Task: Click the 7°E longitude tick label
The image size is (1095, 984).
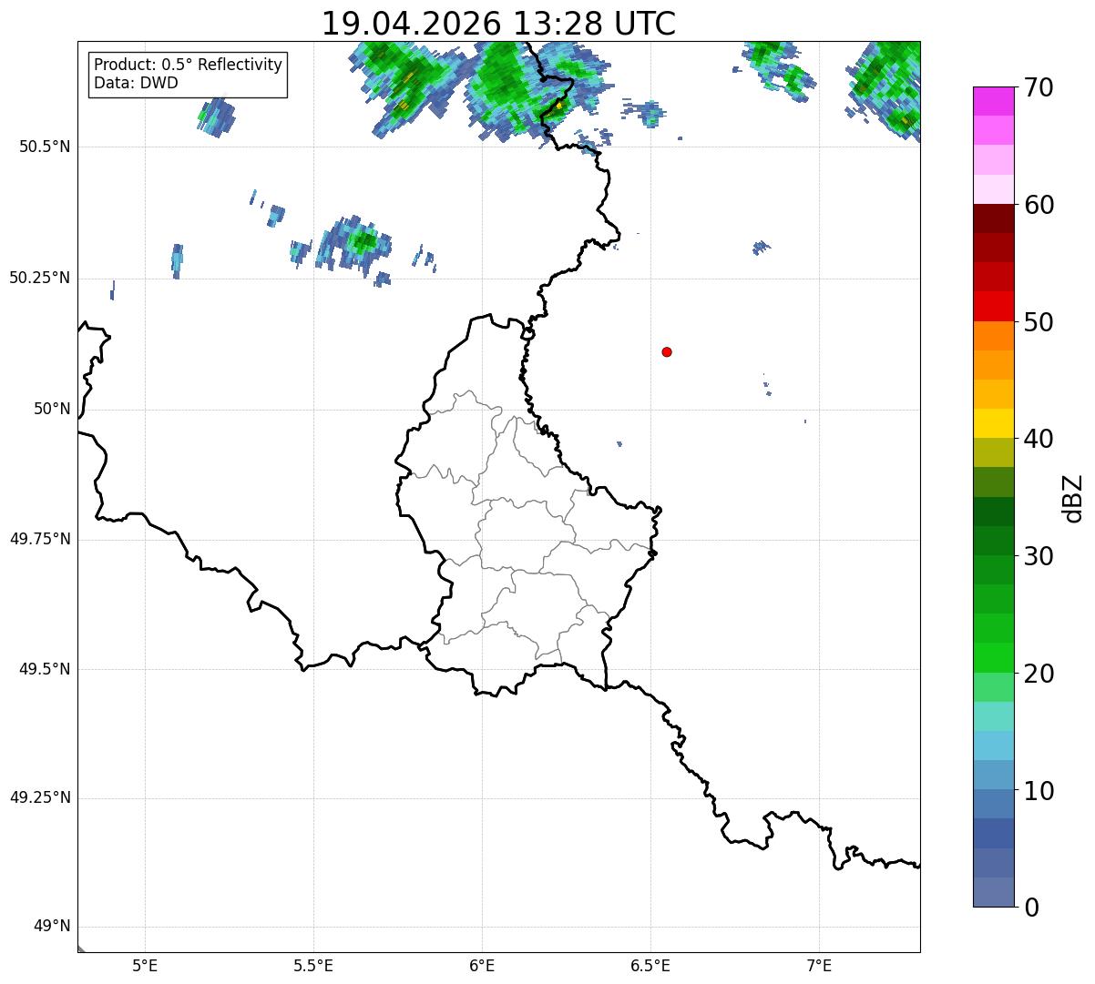Action: (x=819, y=965)
